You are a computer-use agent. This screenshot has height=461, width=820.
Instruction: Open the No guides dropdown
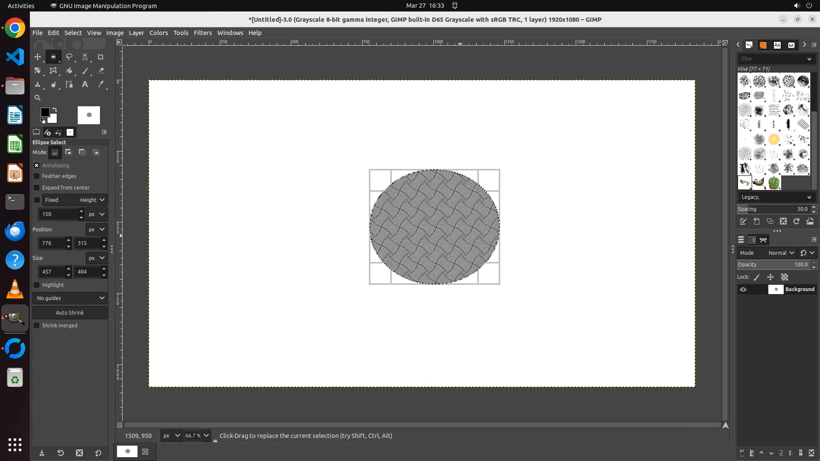(70, 298)
